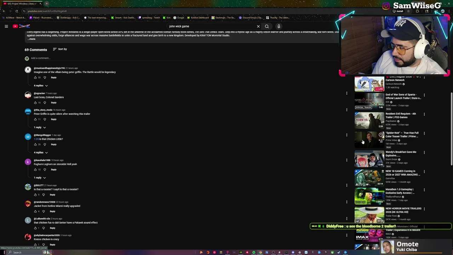Clear the 'john wick game' search text
The height and width of the screenshot is (255, 453).
click(x=258, y=26)
